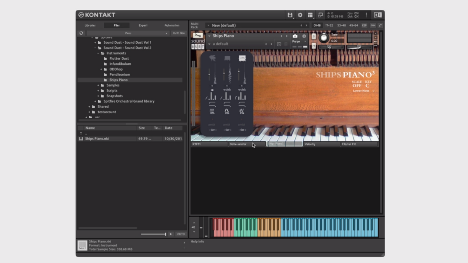Click the save (floppy disk) icon
This screenshot has height=263, width=468.
(x=290, y=15)
